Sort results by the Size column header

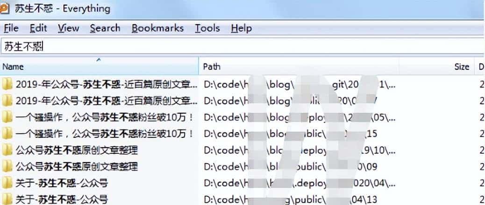(x=437, y=66)
